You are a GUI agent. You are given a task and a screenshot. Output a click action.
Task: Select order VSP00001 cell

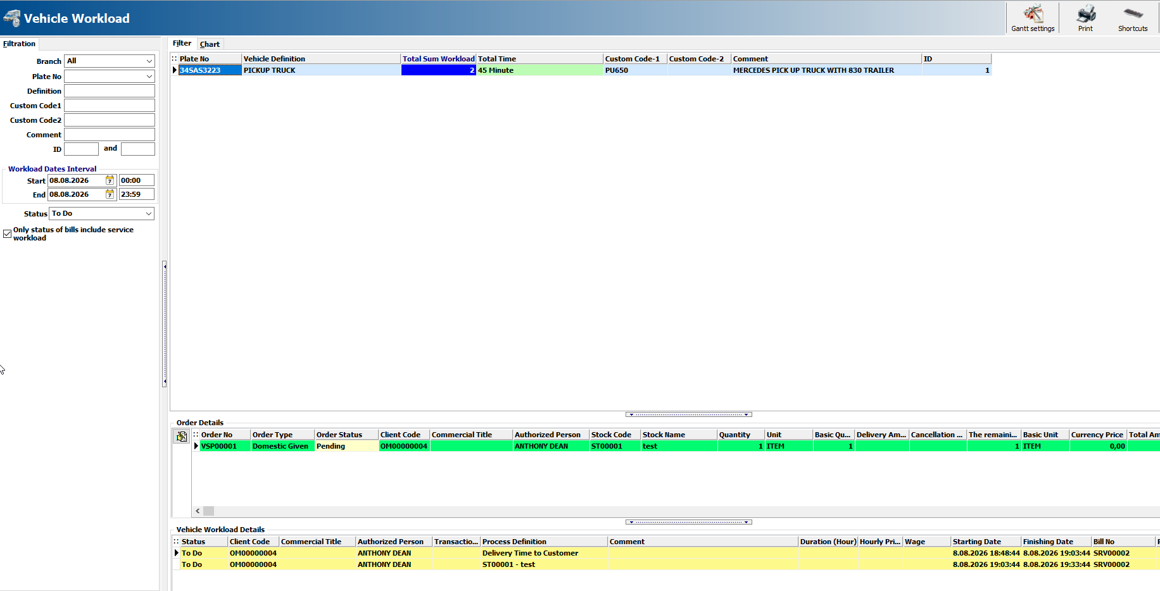225,446
